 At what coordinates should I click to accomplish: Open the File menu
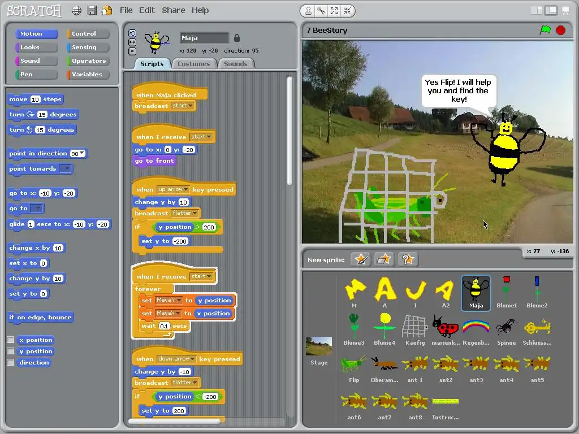[126, 10]
